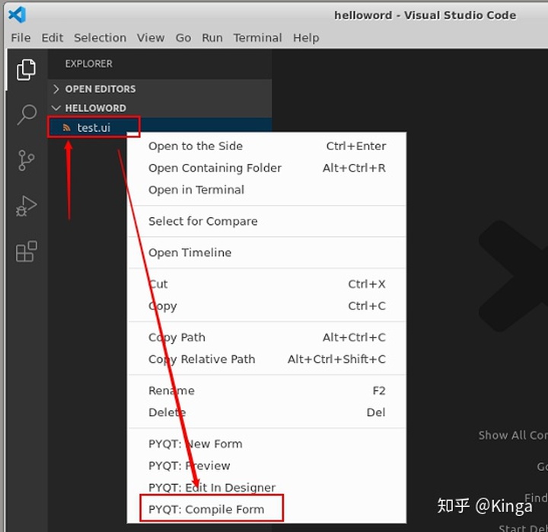Choose Open in Terminal
The image size is (548, 532).
tap(266, 190)
